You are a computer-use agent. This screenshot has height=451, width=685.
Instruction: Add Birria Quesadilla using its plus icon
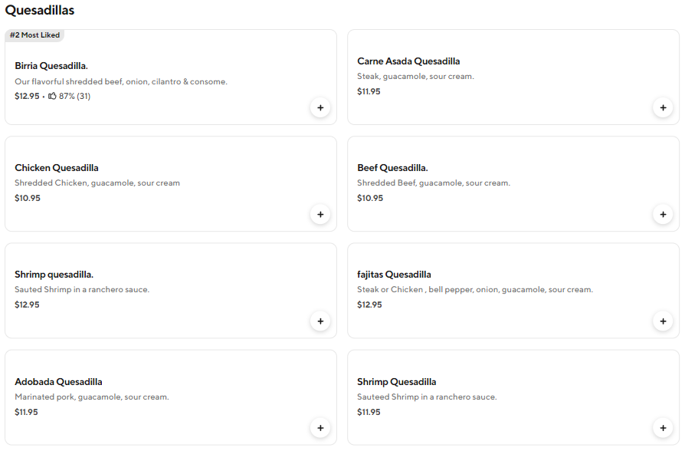(x=320, y=108)
